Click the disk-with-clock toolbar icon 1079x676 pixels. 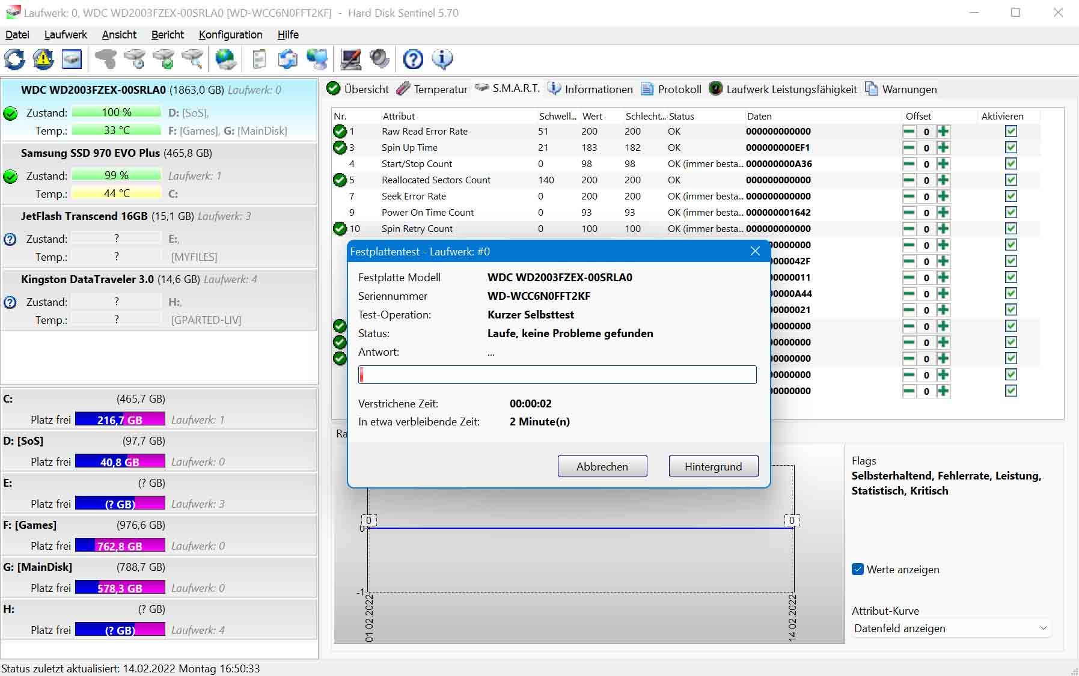click(135, 59)
